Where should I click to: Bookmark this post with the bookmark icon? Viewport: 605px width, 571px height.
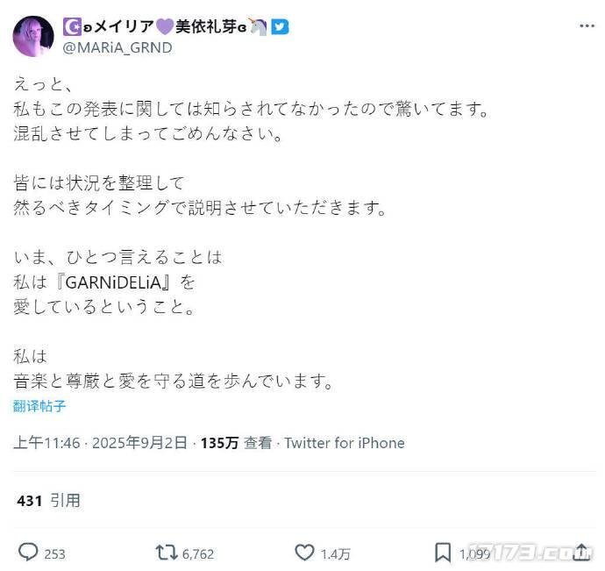[x=443, y=553]
